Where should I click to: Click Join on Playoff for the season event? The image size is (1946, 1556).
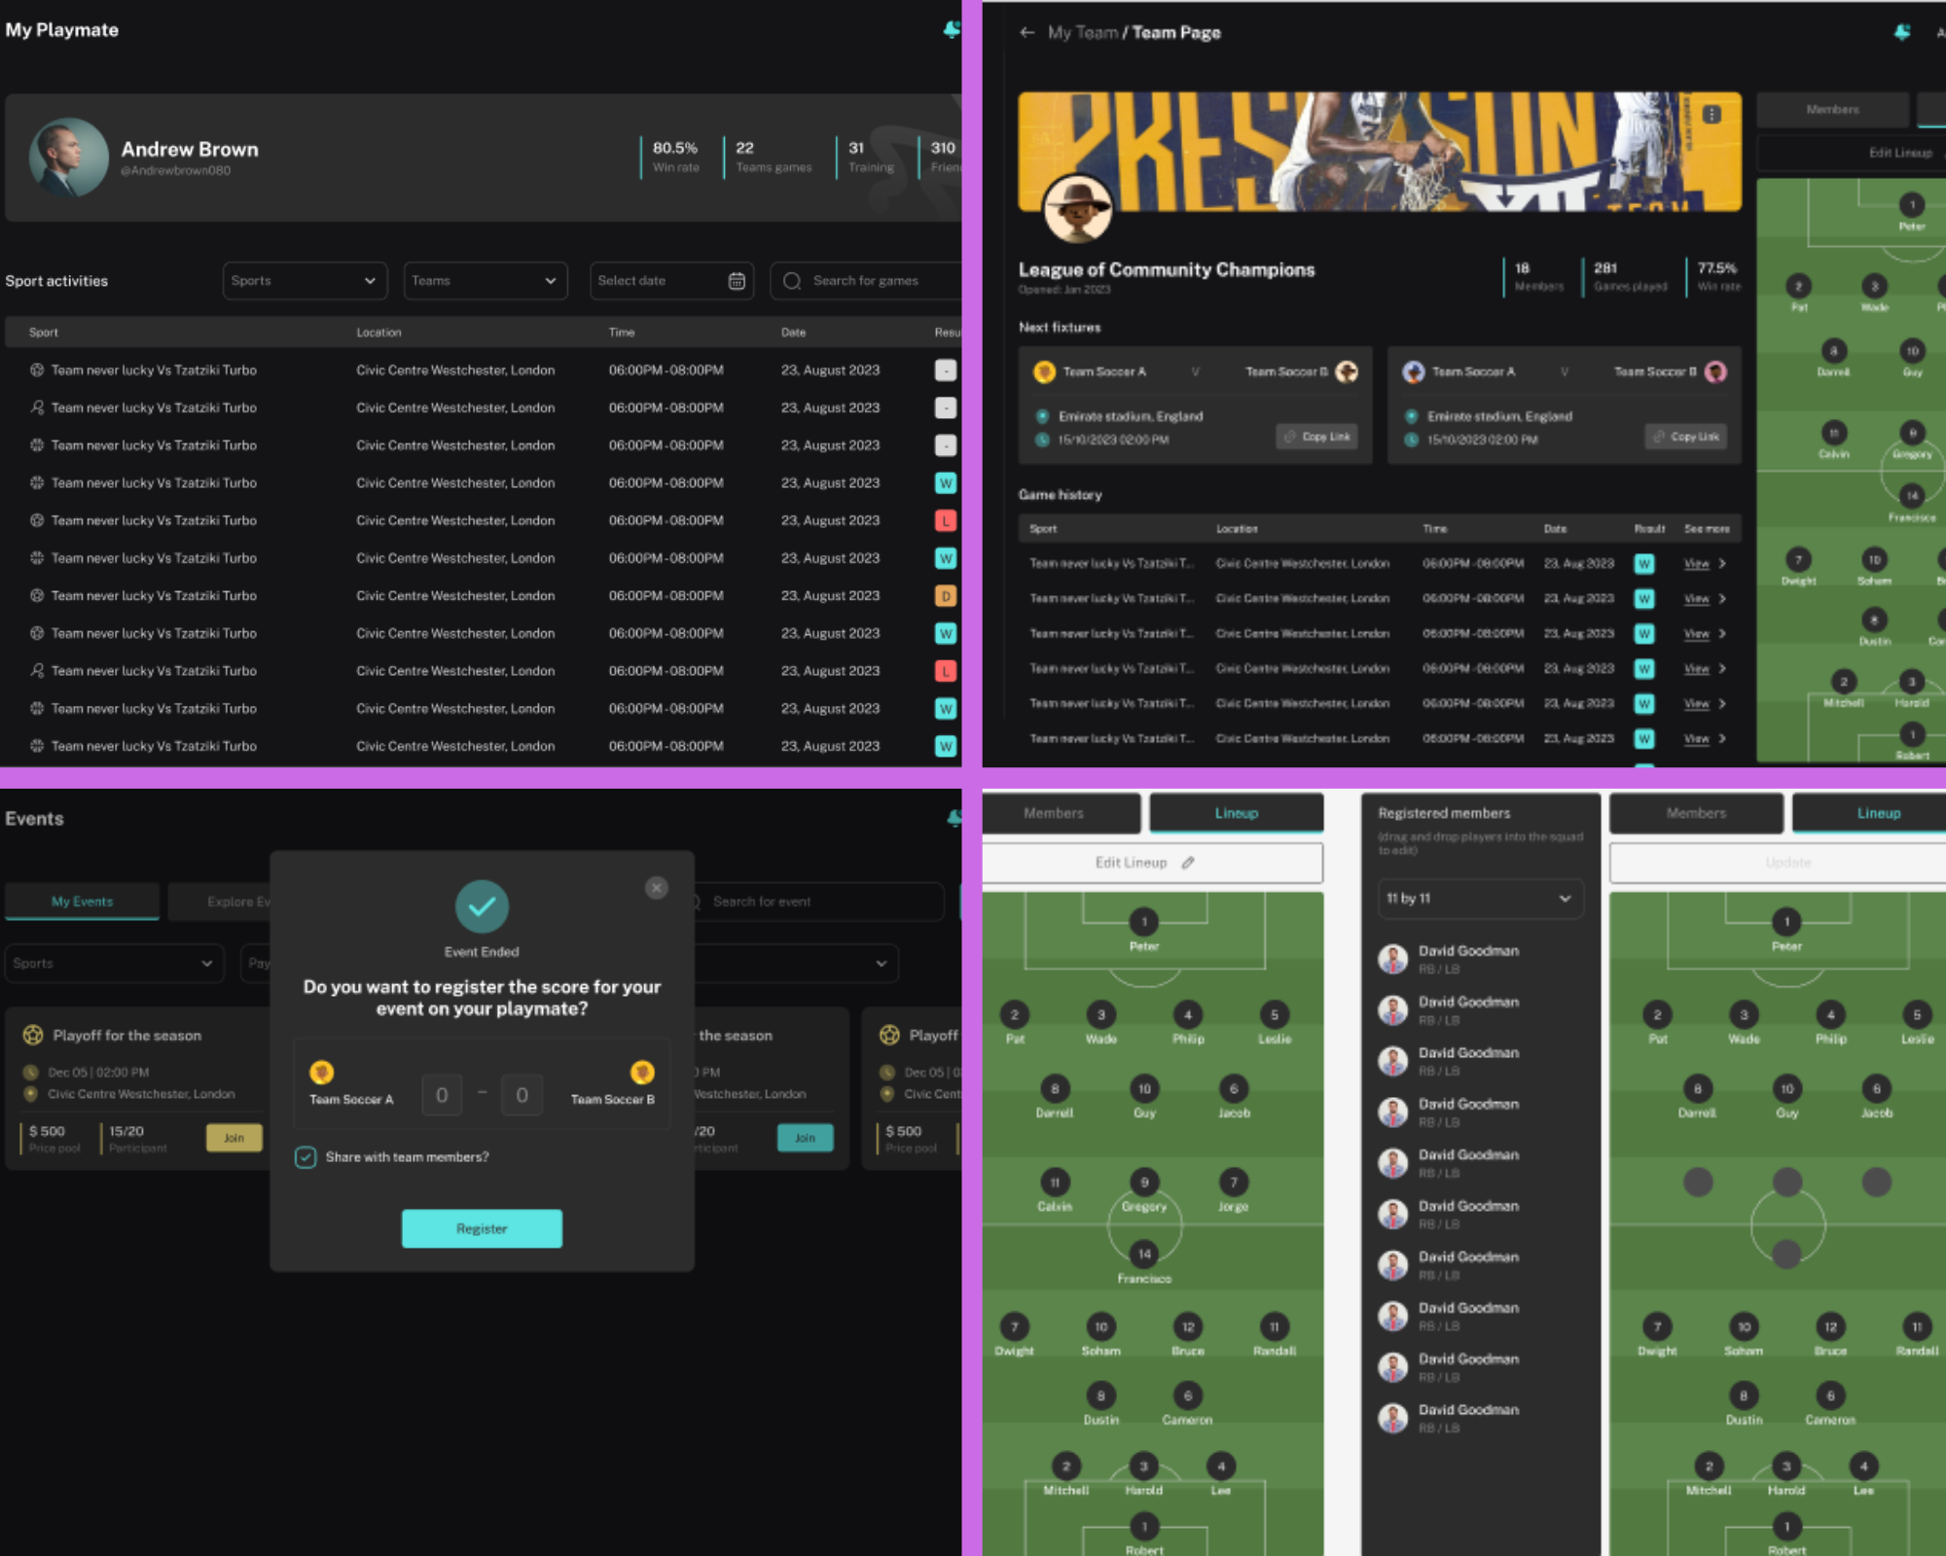234,1138
